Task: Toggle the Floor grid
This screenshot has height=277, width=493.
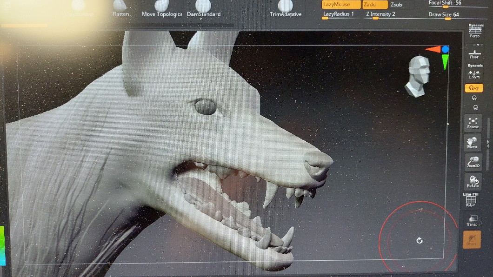Action: 474,54
